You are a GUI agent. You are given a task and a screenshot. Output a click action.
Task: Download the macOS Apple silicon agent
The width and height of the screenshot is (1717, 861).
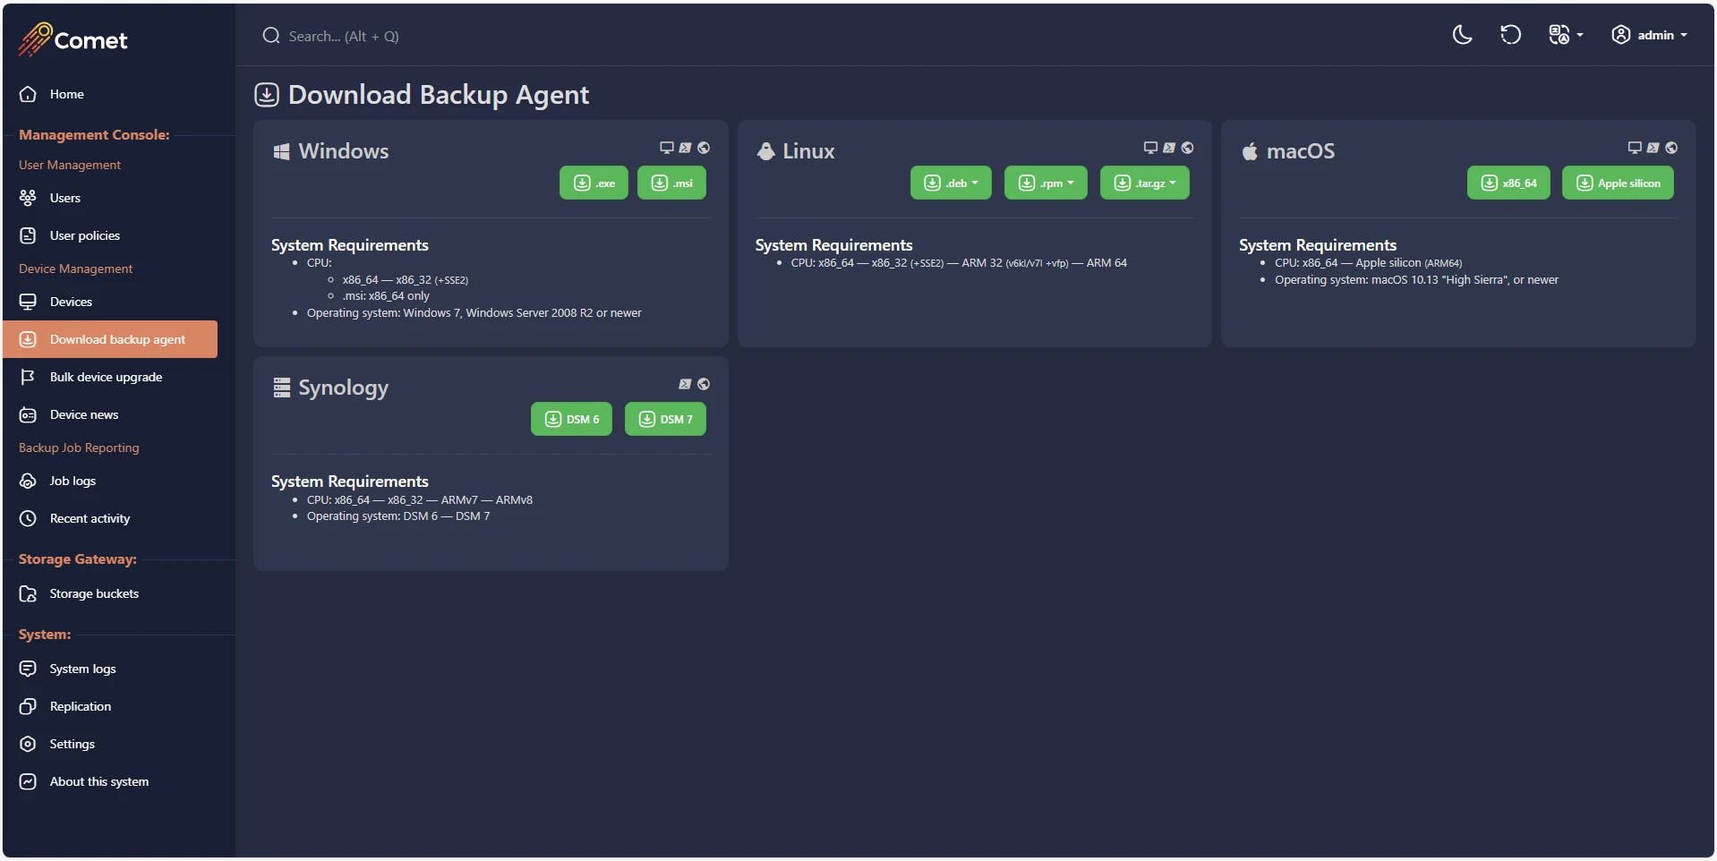(1618, 183)
